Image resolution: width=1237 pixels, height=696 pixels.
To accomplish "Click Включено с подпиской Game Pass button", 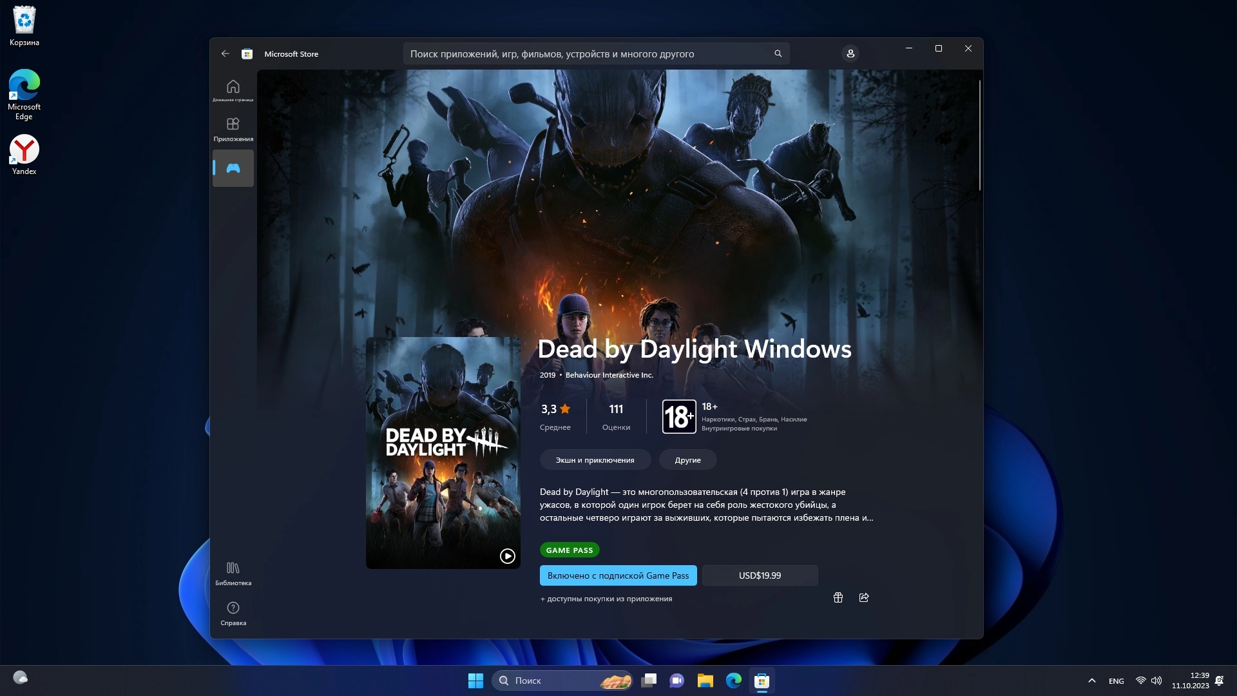I will coord(618,575).
